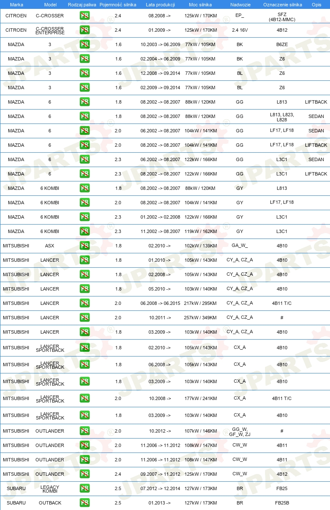The width and height of the screenshot is (330, 510).
Task: Click the fuel icon for Lancer from 01.2010
Action: [x=84, y=260]
